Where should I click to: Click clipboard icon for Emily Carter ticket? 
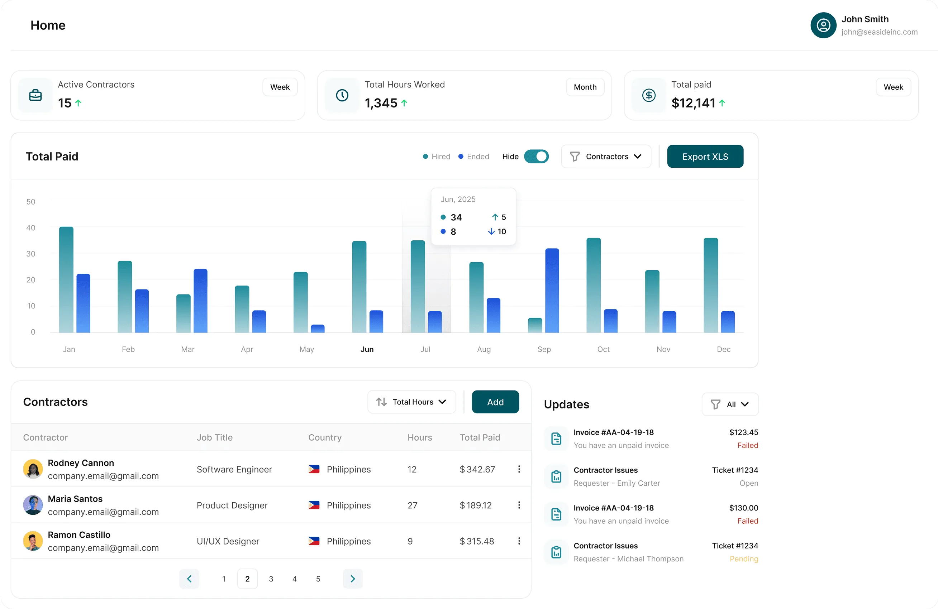pyautogui.click(x=556, y=476)
